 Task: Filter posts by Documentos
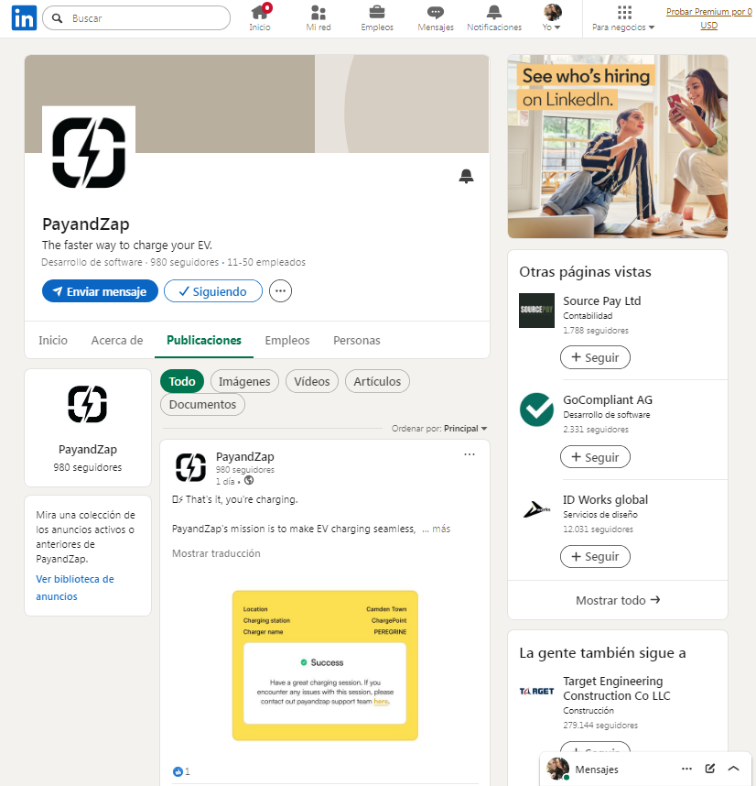click(202, 405)
